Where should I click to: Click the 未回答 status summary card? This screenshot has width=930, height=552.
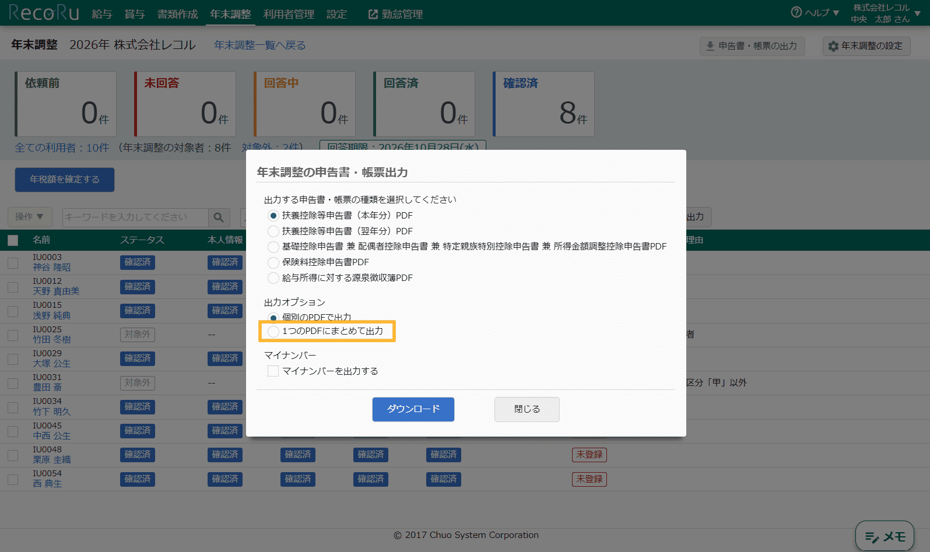[x=185, y=104]
